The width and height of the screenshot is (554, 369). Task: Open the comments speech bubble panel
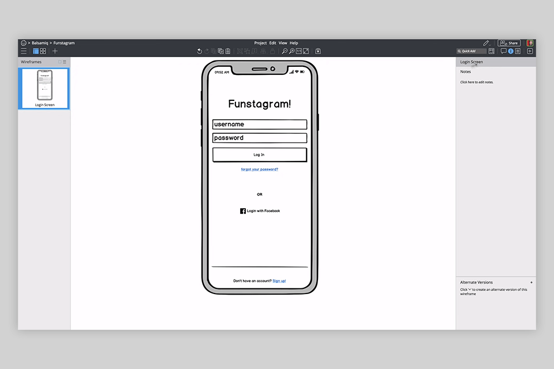pos(503,51)
